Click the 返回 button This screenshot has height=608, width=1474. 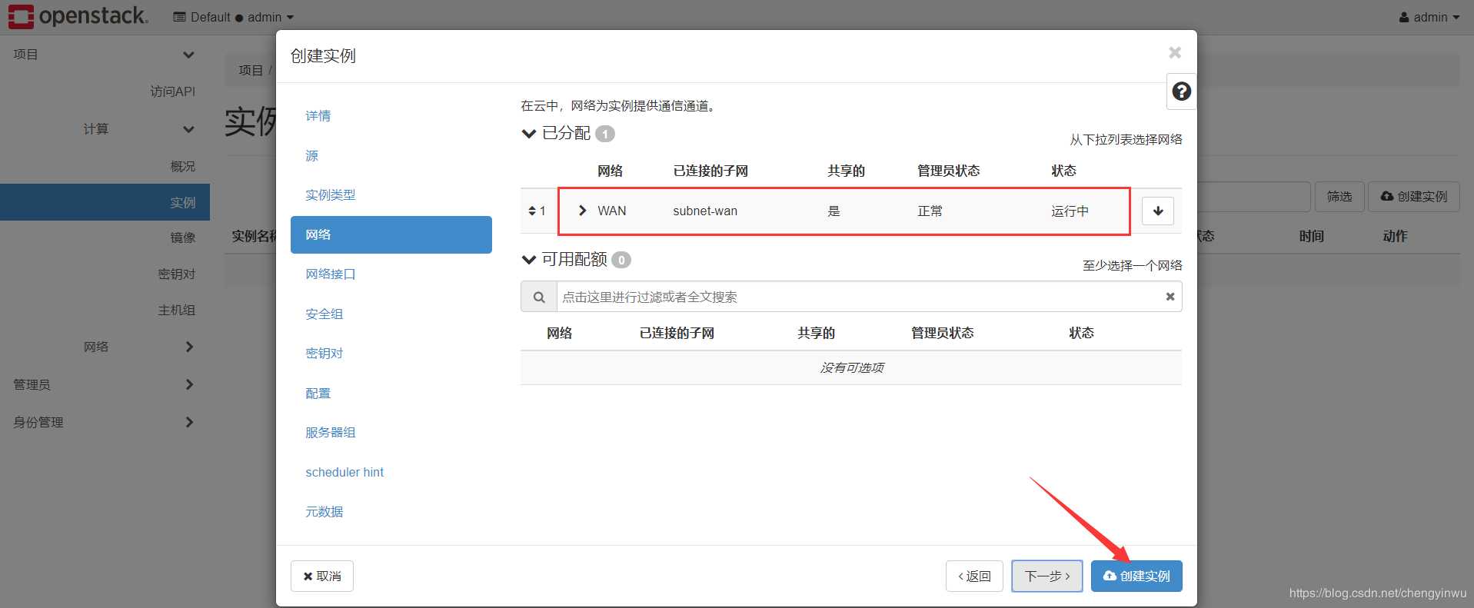pos(974,576)
